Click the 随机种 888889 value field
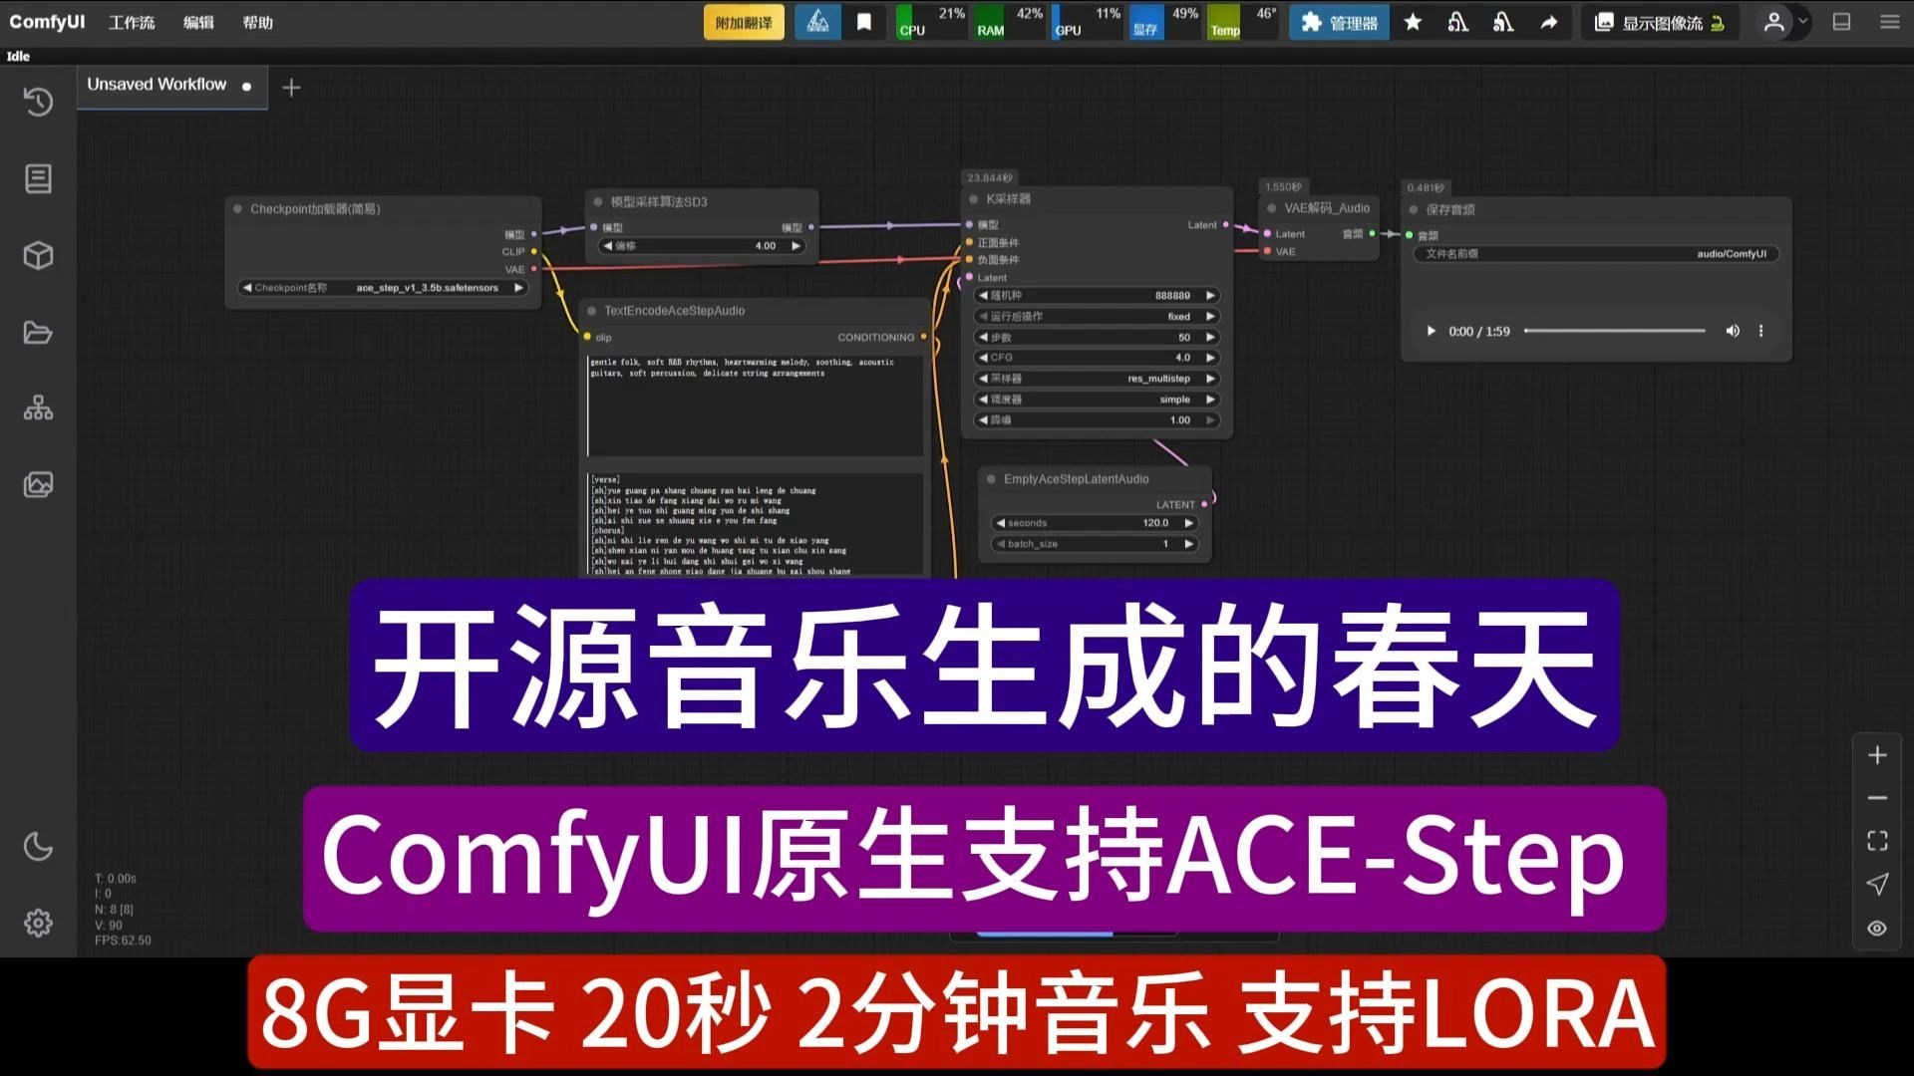Viewport: 1914px width, 1076px height. [1097, 295]
